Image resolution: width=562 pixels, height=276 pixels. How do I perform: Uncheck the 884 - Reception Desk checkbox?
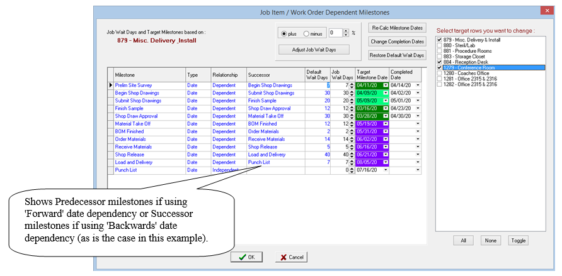[439, 62]
